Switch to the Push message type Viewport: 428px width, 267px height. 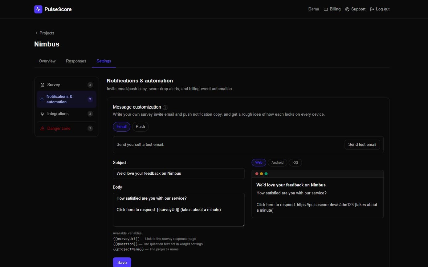coord(140,127)
